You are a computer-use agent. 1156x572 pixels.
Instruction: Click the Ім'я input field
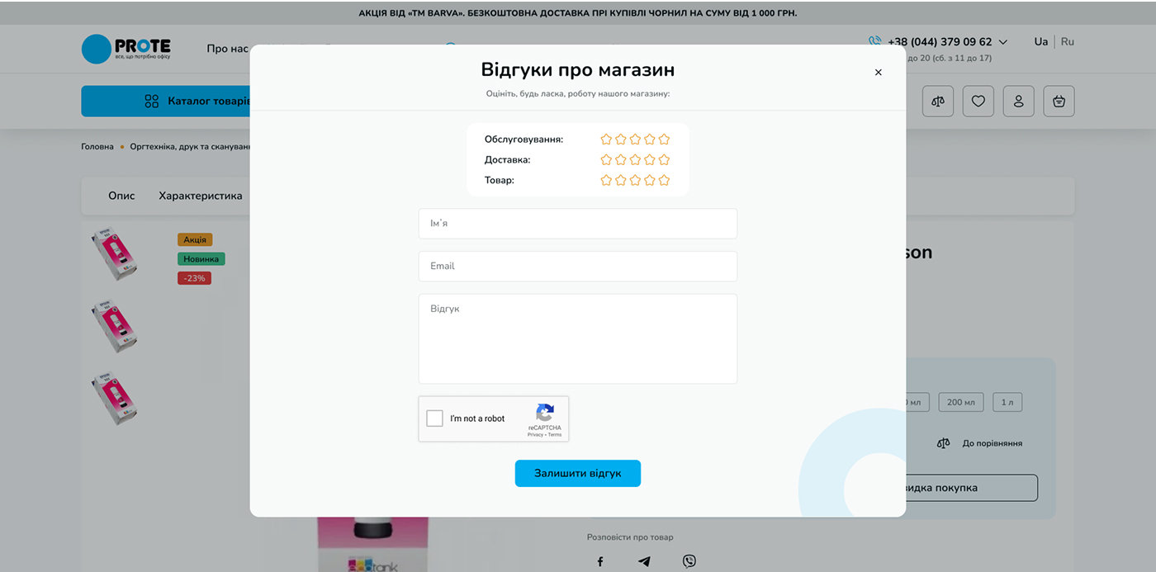(578, 224)
